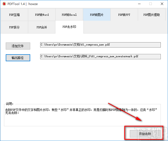Start removal with 开始去除 button
Screen dimensions: 168x141
[145, 134]
